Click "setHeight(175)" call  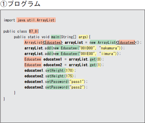59,76
